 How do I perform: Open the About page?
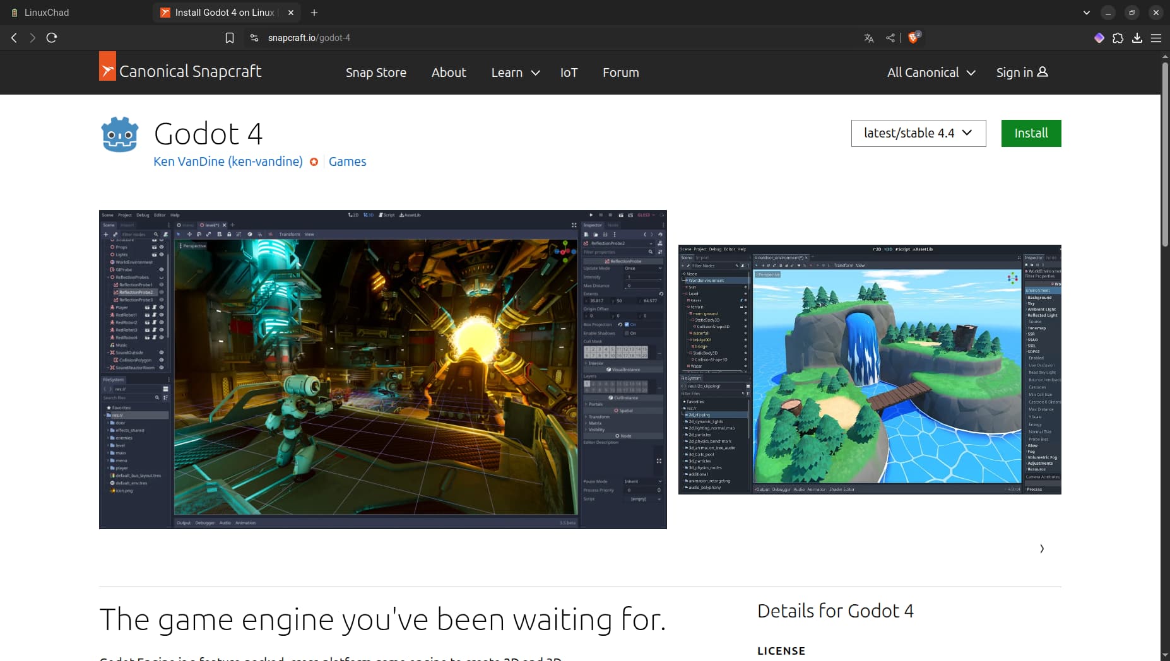click(x=449, y=73)
